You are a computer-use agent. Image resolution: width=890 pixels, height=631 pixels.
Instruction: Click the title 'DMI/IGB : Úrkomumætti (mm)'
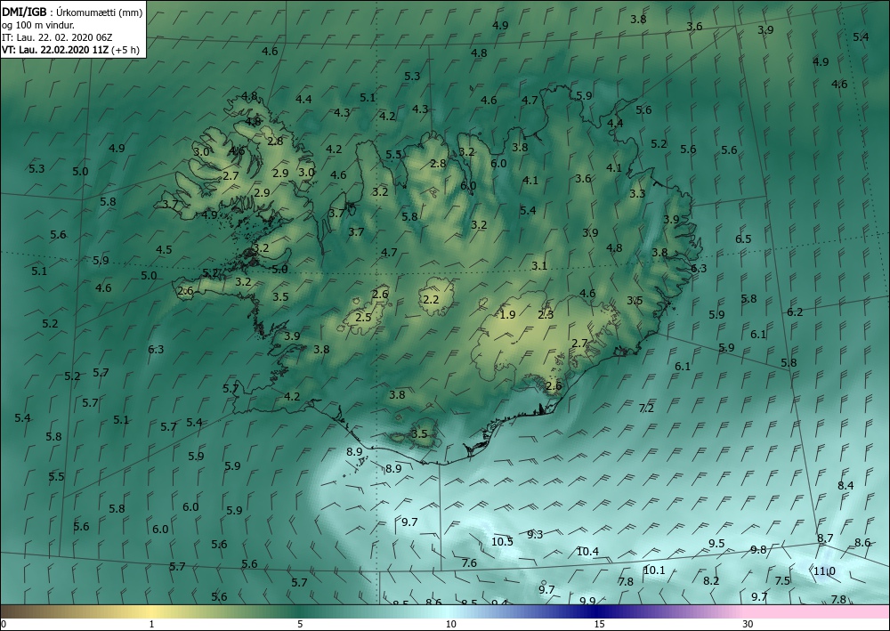pos(72,13)
